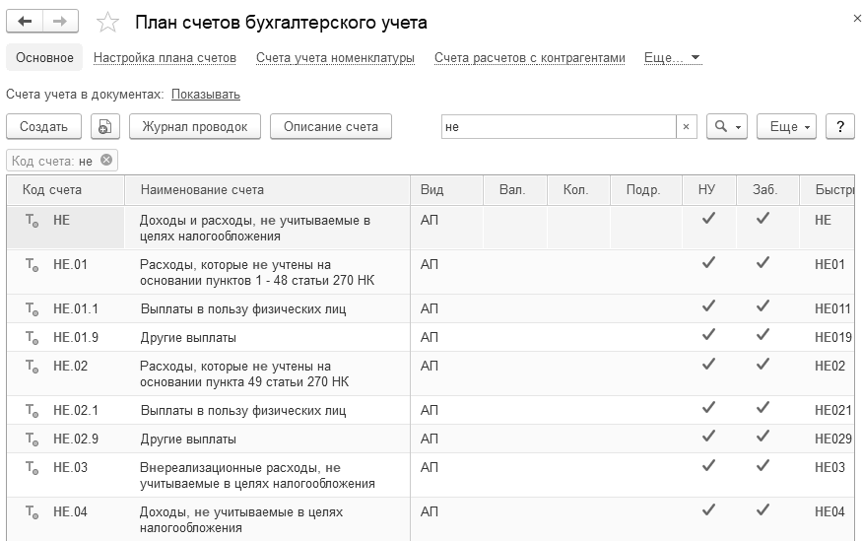
Task: Open the search magnifier dropdown
Action: [x=728, y=127]
